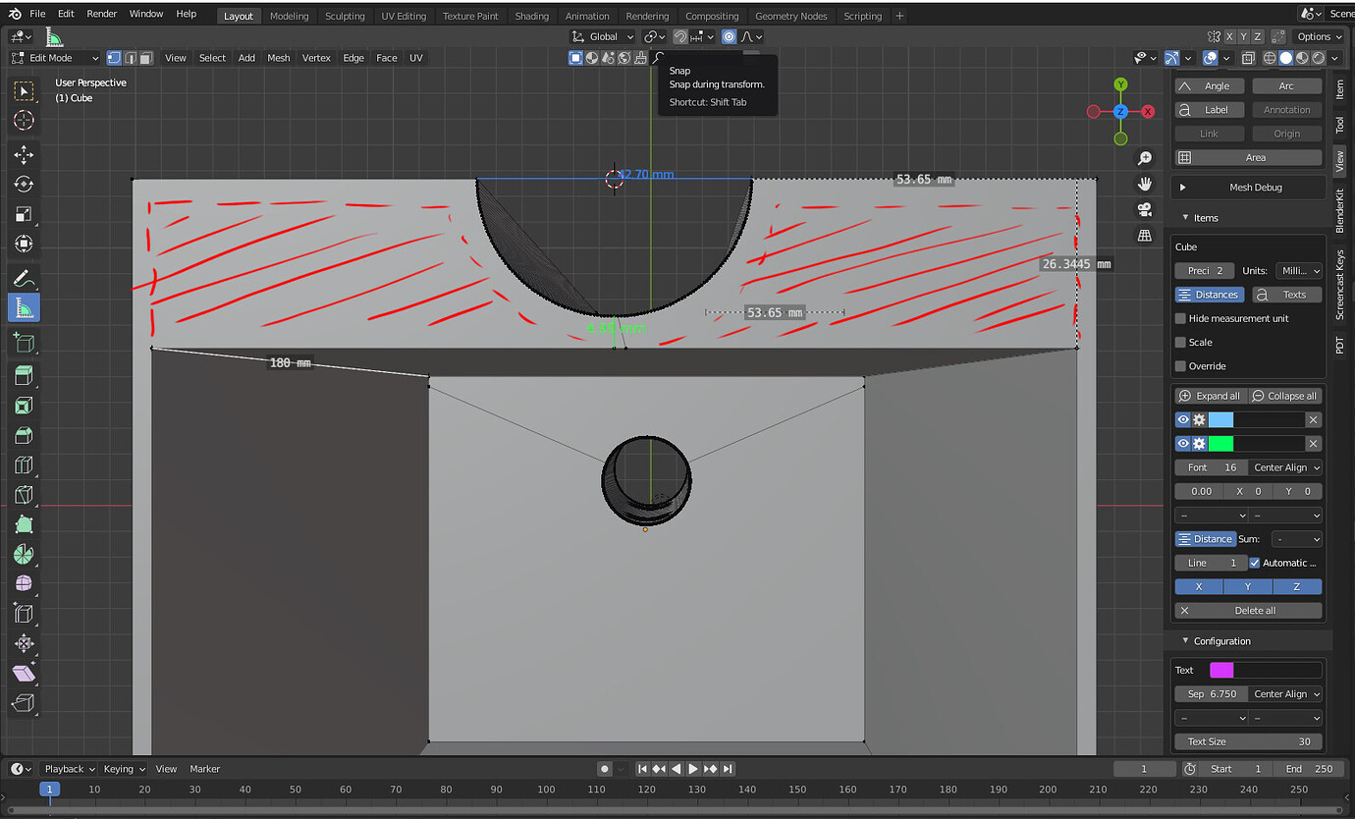Screen dimensions: 1355x819
Task: Open the magenta Text color swatch
Action: [x=1221, y=669]
